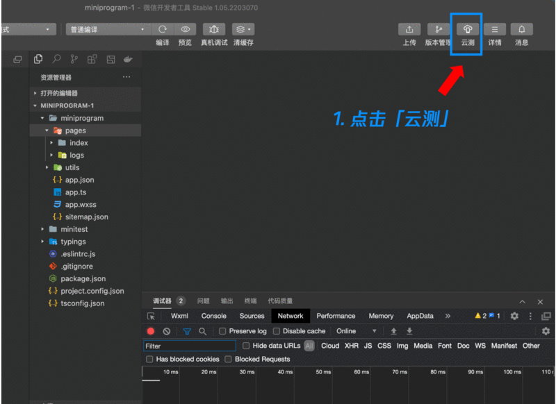The image size is (556, 404).
Task: Open devtools settings gear icon
Action: 514,316
